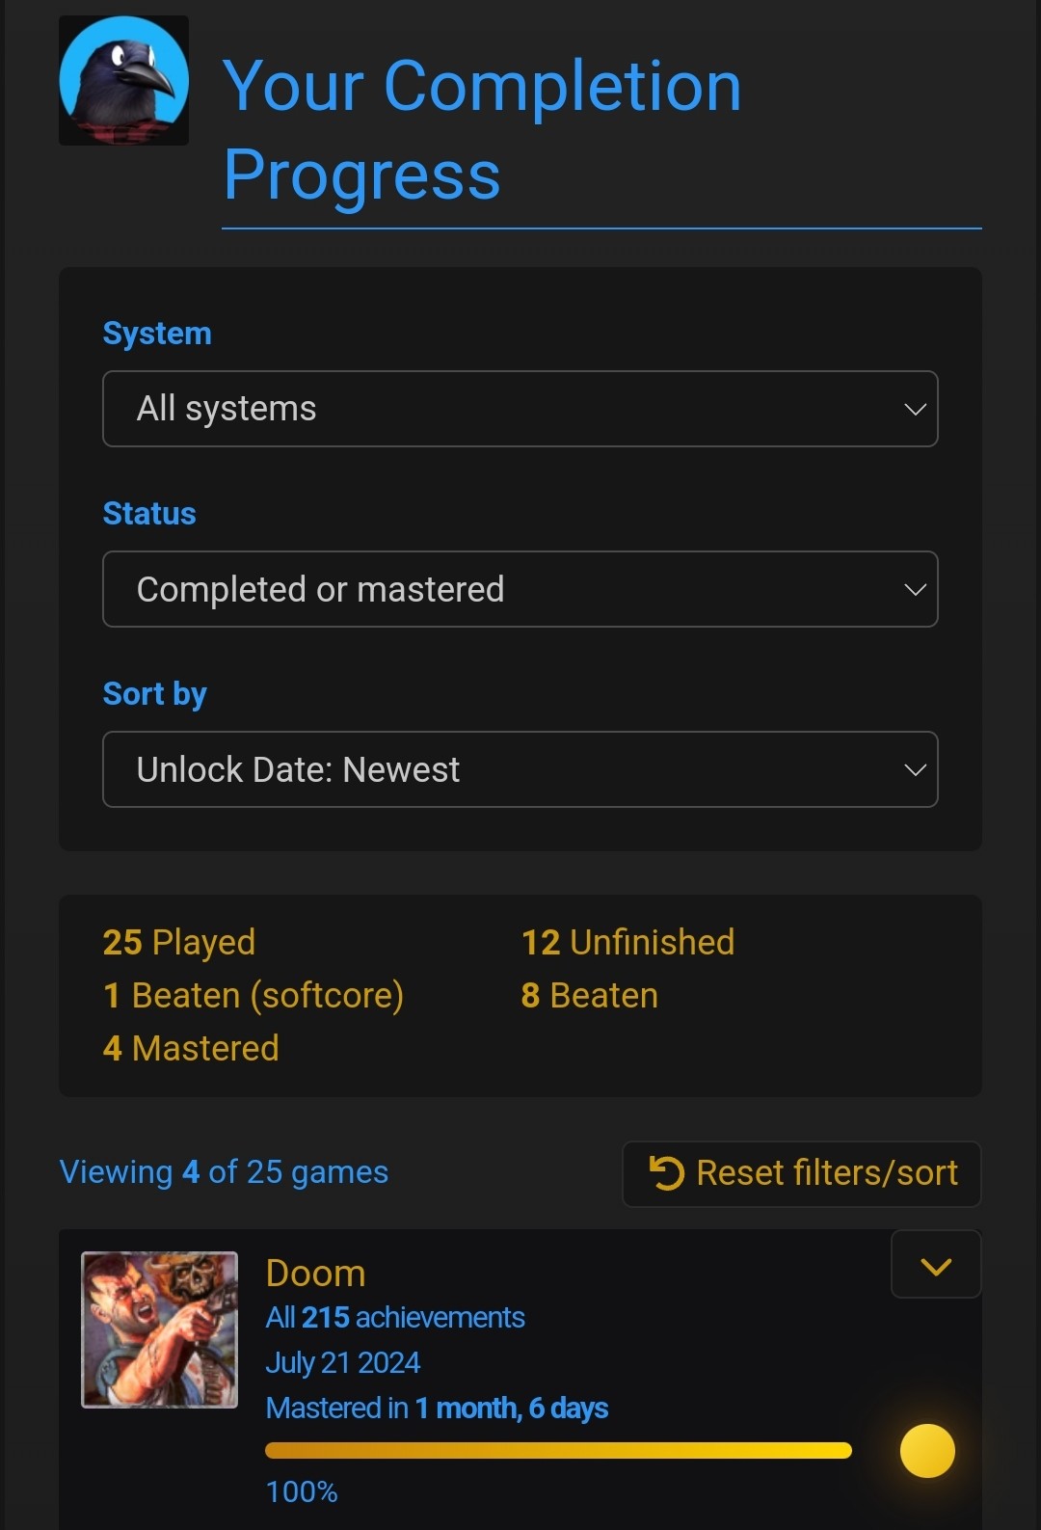The width and height of the screenshot is (1041, 1530).
Task: Click the chevron arrow in Status dropdown
Action: (915, 589)
